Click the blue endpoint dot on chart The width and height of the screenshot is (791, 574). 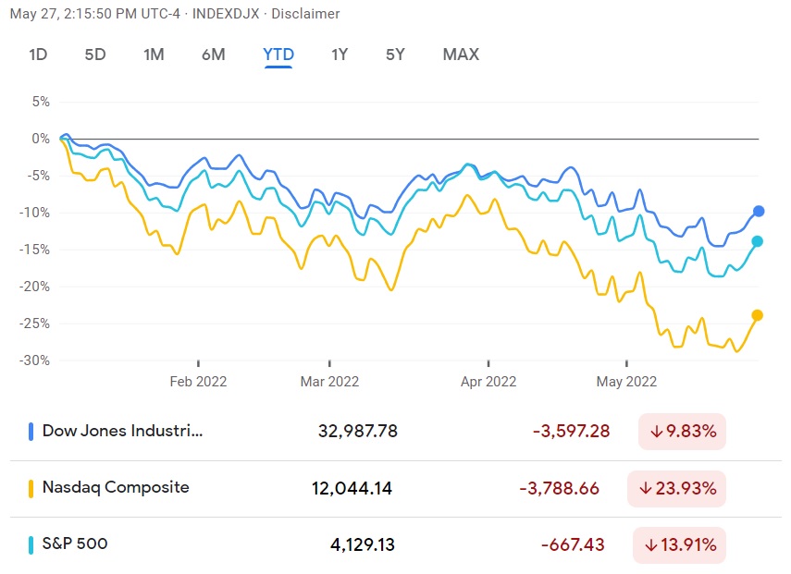(759, 211)
